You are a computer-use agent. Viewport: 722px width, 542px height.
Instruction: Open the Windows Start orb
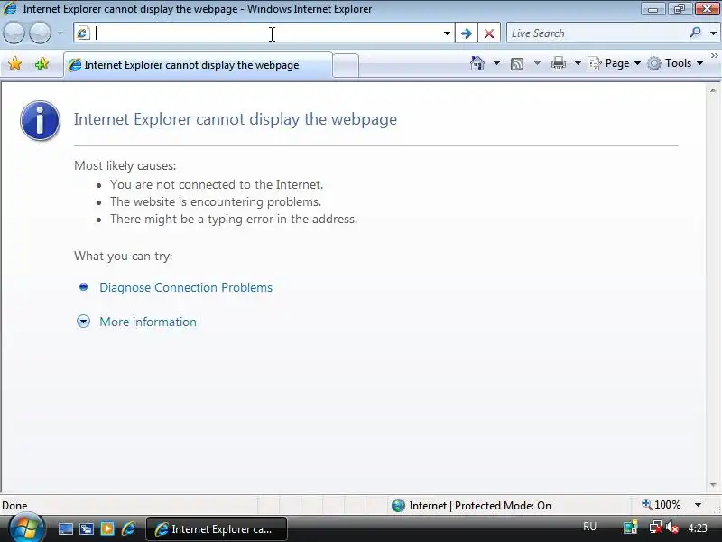coord(26,528)
